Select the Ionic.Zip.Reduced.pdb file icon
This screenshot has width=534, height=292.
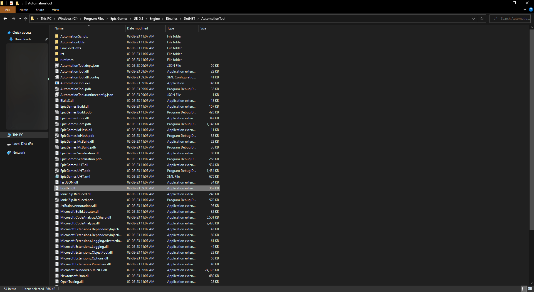point(57,200)
